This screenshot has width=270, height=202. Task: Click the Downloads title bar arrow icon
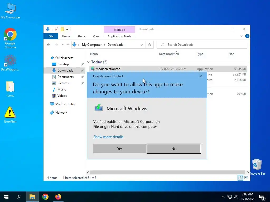coord(48,29)
